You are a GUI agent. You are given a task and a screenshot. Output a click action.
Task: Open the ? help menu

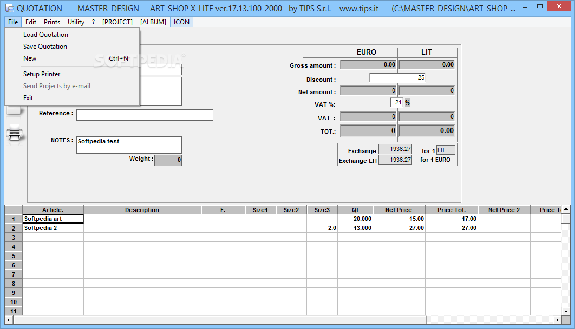pos(94,22)
